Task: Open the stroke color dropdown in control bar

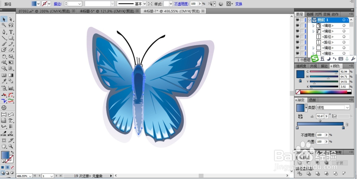Action: [x=49, y=4]
